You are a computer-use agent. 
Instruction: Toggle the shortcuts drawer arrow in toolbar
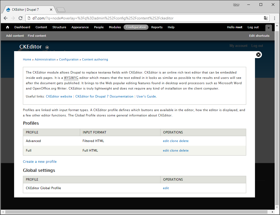[x=269, y=27]
